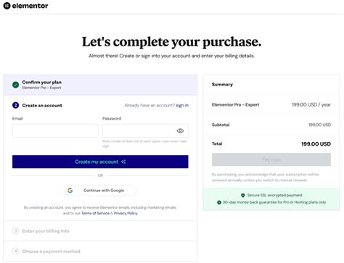Viewport: 344px width, 263px height.
Task: Click the Google logo icon
Action: tap(70, 191)
